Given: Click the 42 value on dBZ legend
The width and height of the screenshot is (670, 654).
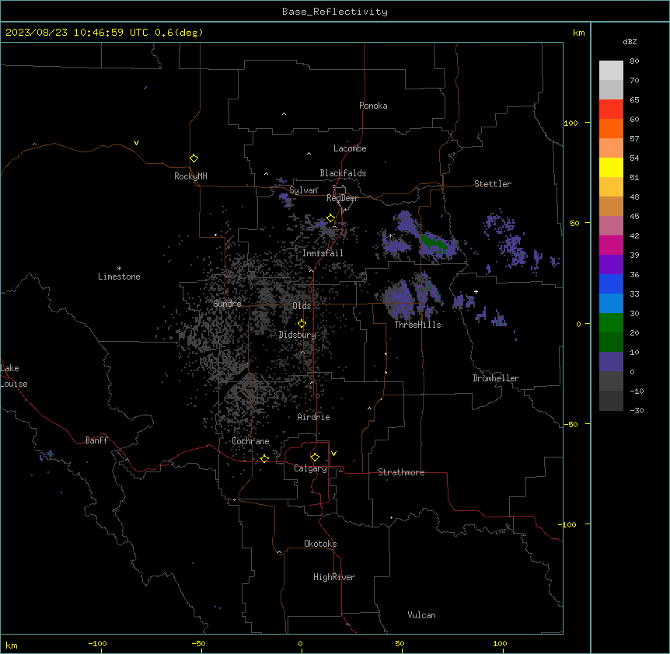Looking at the screenshot, I should (634, 235).
